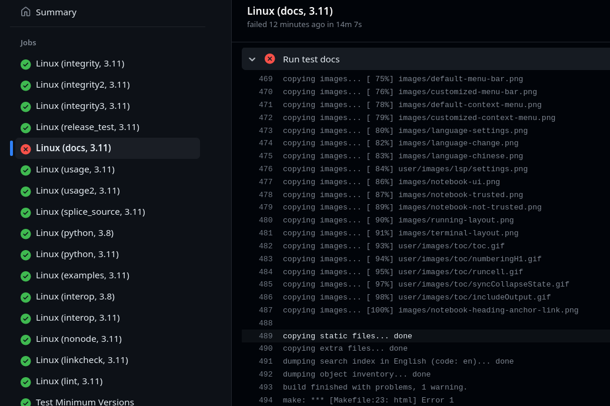The image size is (610, 406).
Task: Click green check icon for Linux (integrity2, 3.11)
Action: 26,85
